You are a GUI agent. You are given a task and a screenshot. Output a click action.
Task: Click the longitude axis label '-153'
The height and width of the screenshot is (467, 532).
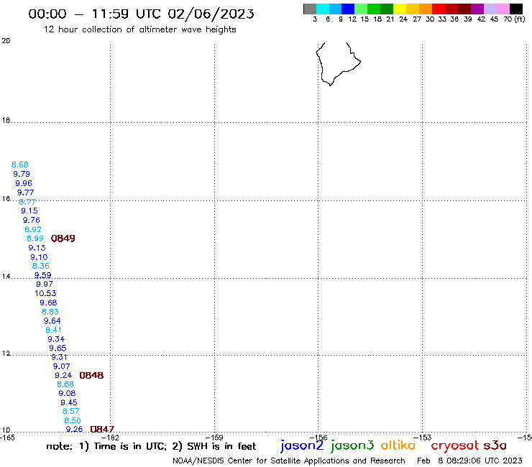click(x=423, y=438)
